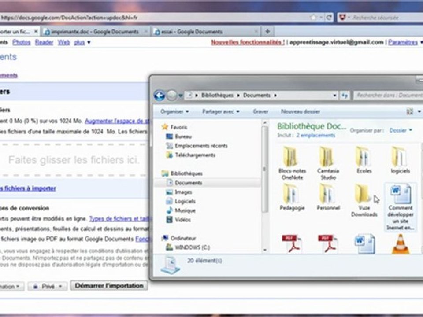Open recent pages dropdown beside forward button
This screenshot has height=317, width=423.
click(180, 96)
